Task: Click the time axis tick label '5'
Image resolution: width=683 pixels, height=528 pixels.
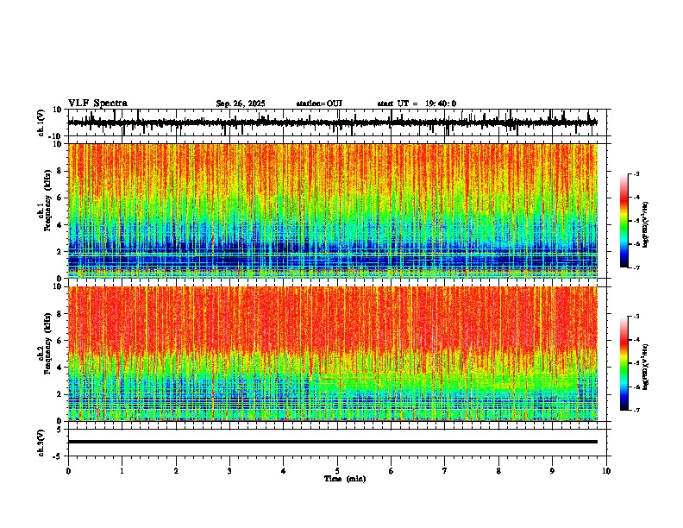Action: (x=337, y=471)
